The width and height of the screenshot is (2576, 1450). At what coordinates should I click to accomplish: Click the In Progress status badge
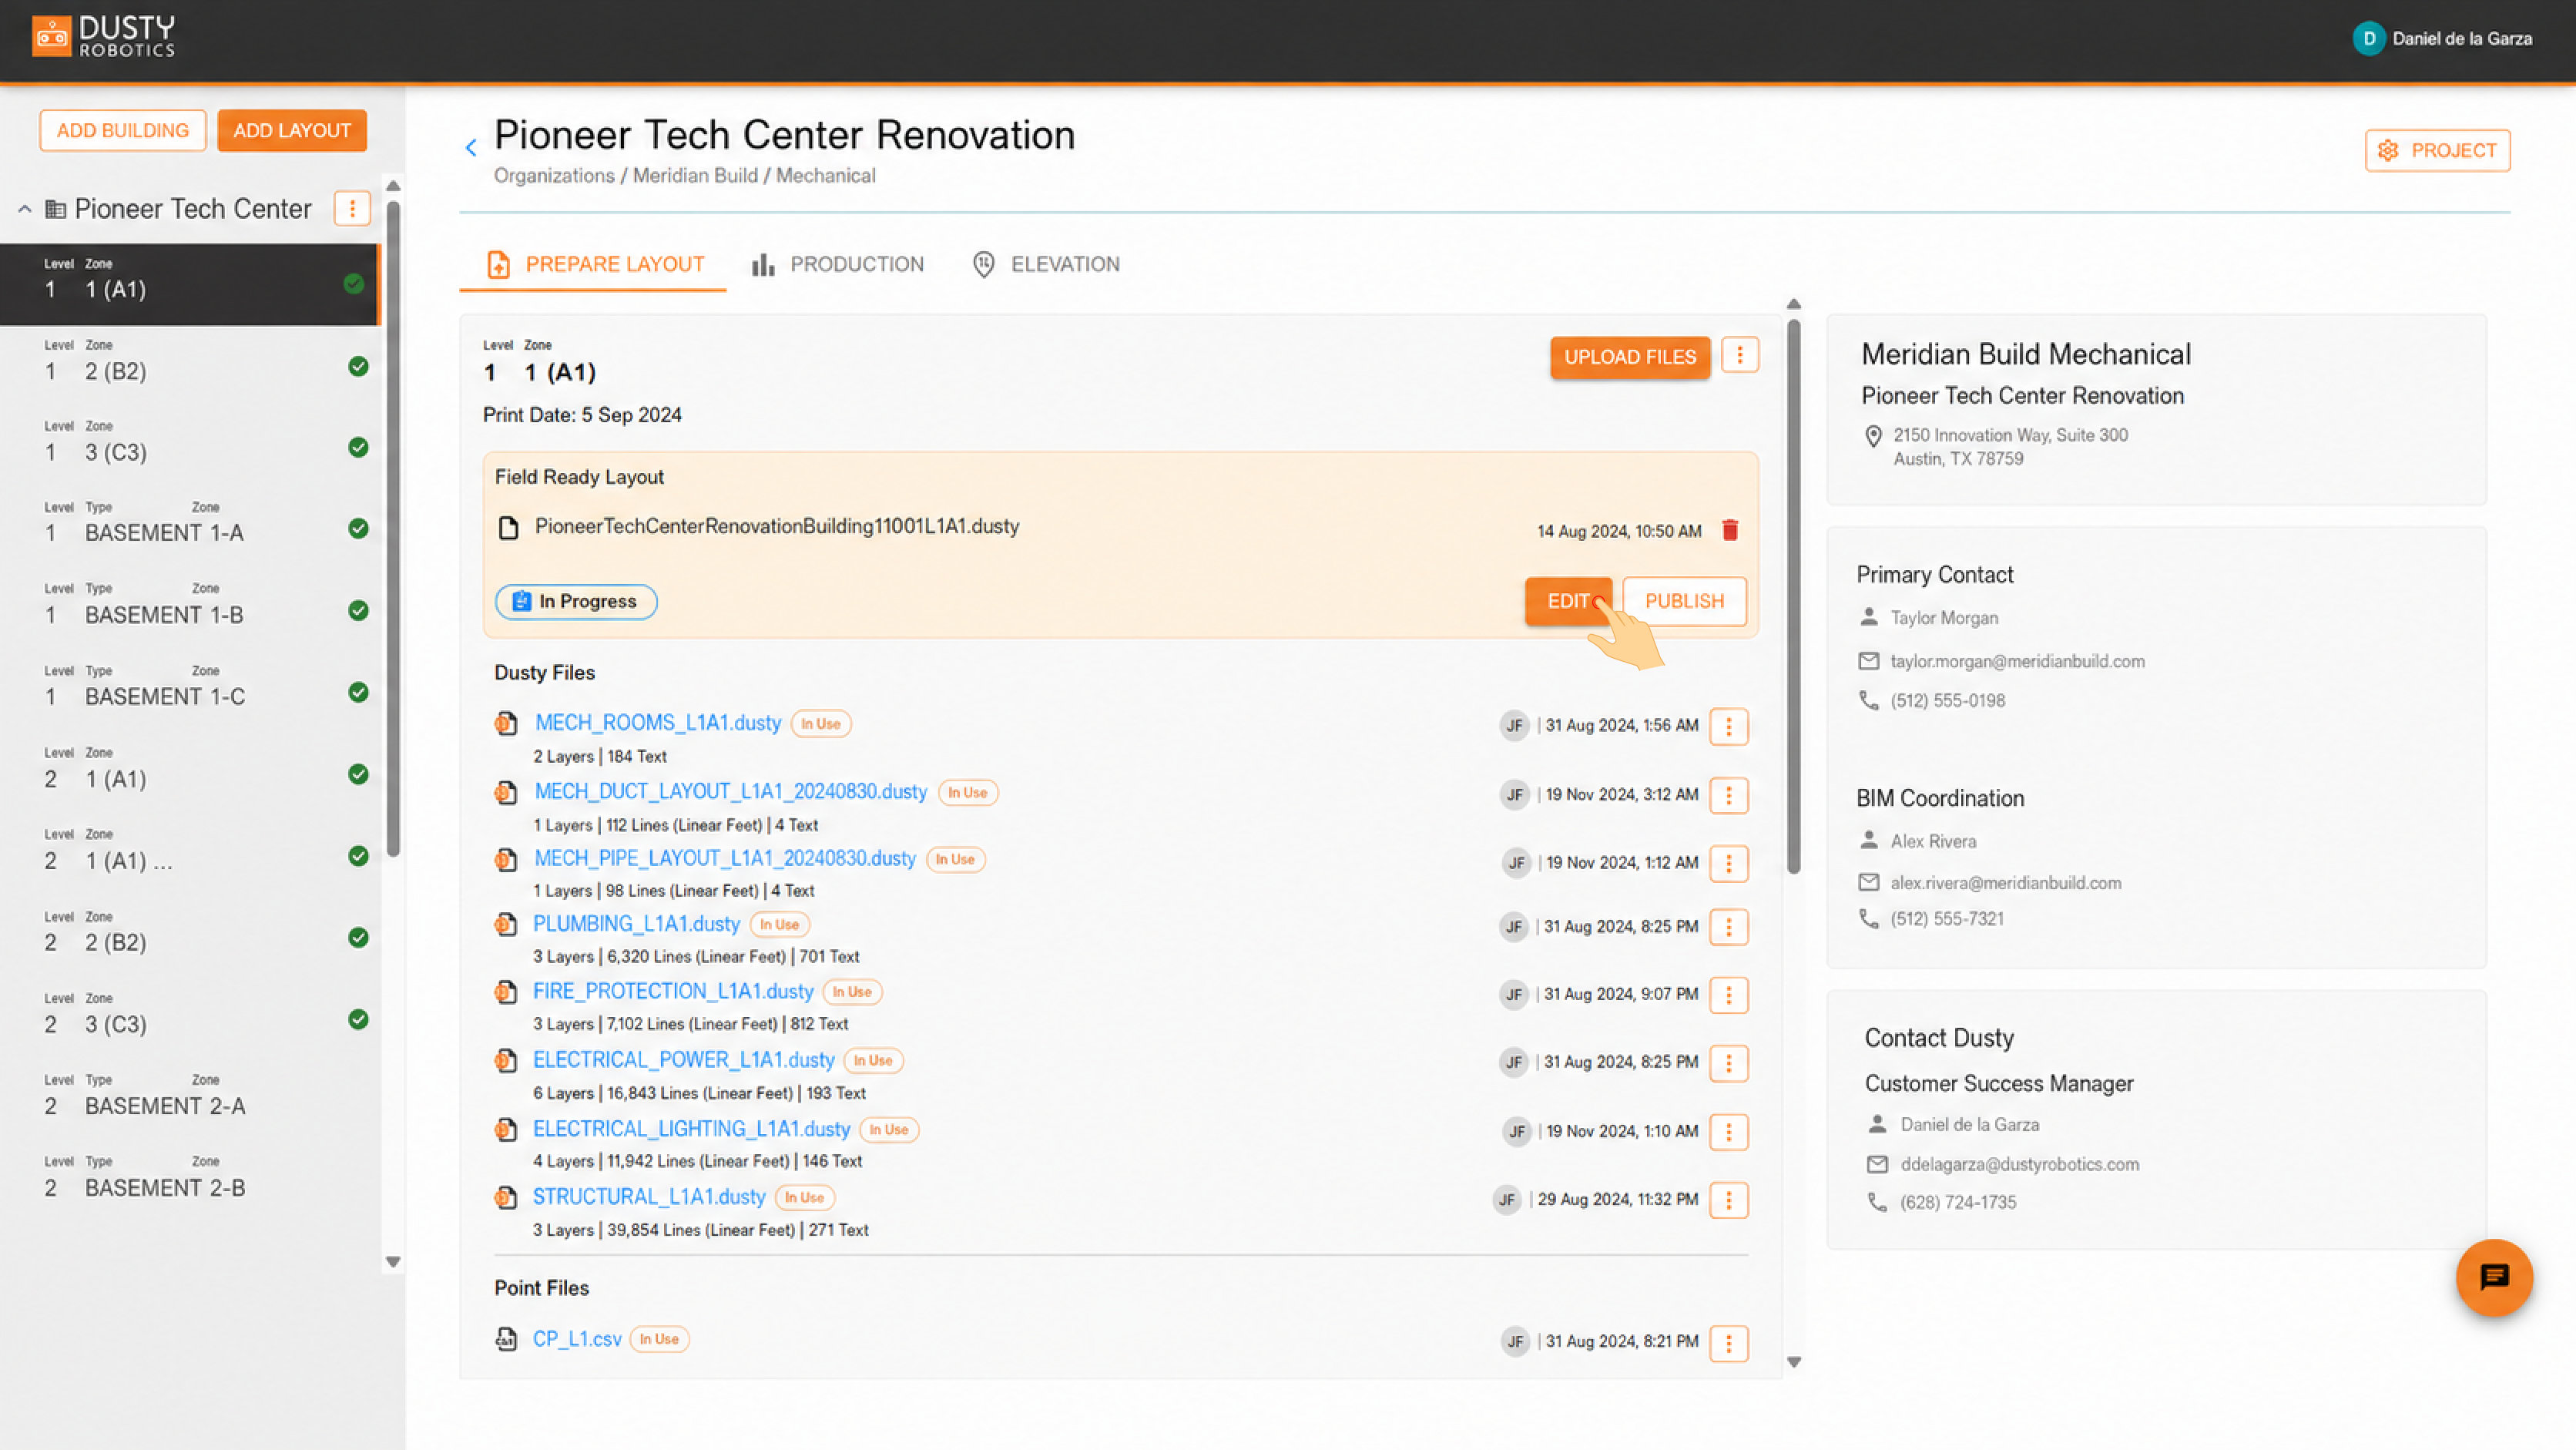[x=576, y=601]
